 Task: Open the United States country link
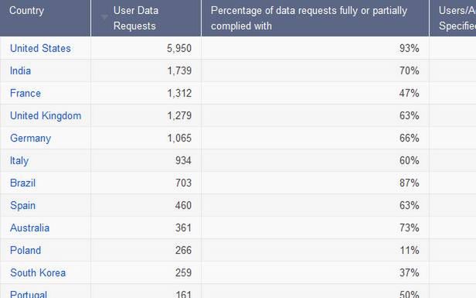40,48
